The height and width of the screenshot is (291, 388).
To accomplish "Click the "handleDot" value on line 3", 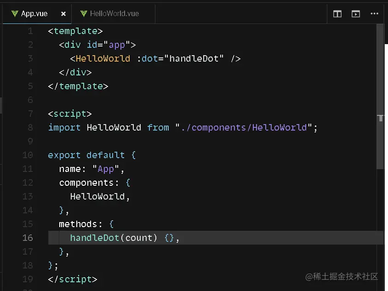I will 194,59.
